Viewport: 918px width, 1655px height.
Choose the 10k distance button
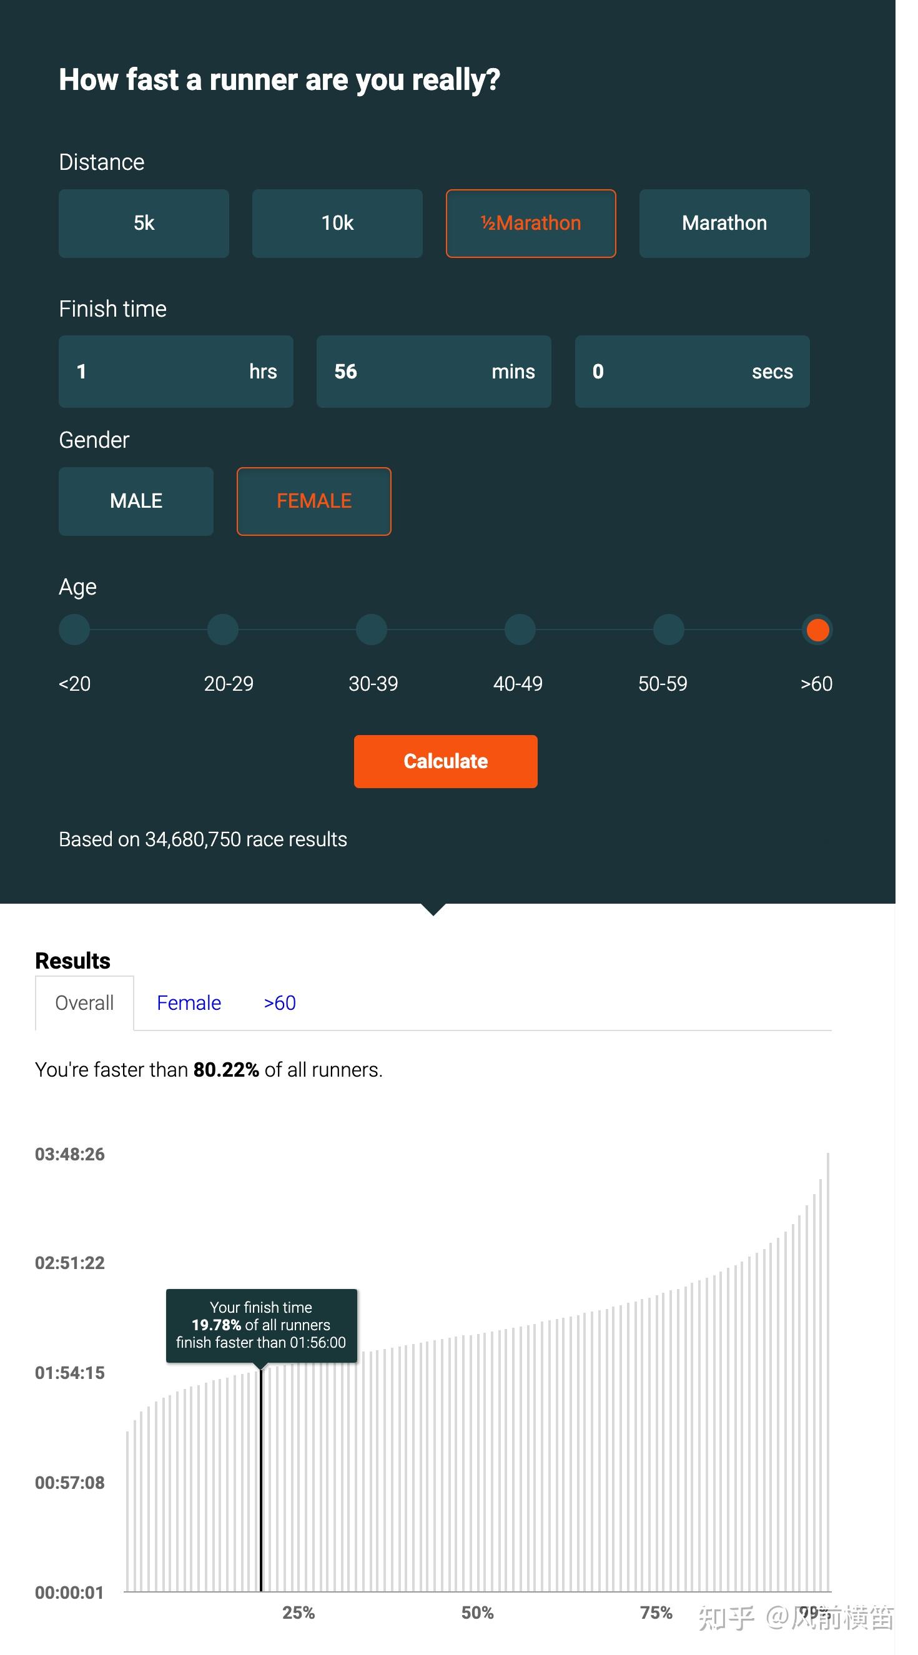[x=337, y=223]
